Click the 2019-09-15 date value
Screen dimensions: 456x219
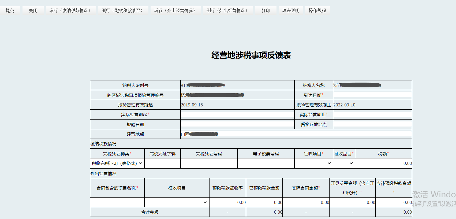coord(192,105)
